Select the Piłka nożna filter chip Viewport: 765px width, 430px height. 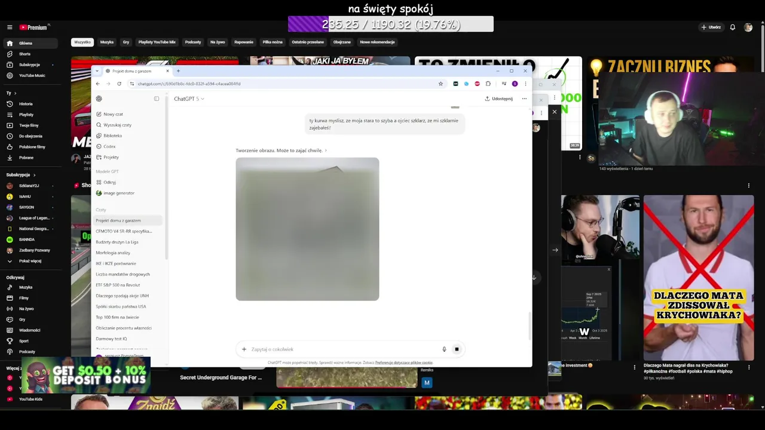(273, 42)
